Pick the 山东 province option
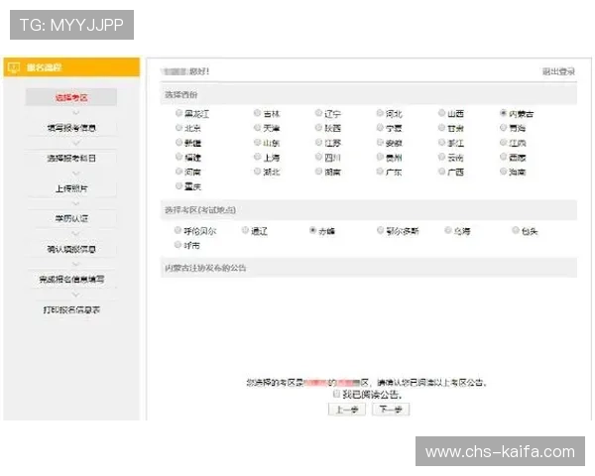Screen dimensions: 595x476 (257, 143)
